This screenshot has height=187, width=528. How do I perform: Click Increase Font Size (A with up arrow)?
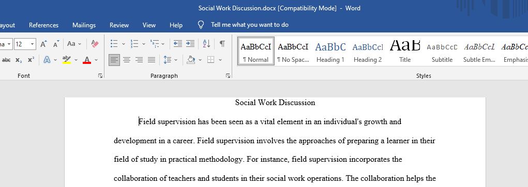pos(43,44)
